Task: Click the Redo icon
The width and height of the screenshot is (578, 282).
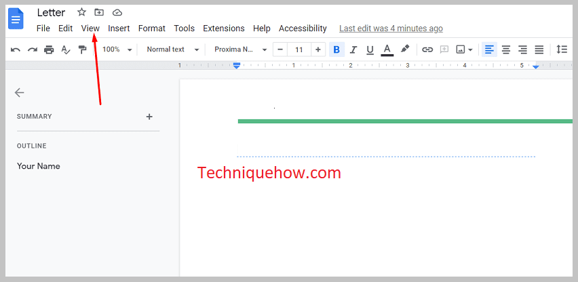Action: coord(33,49)
